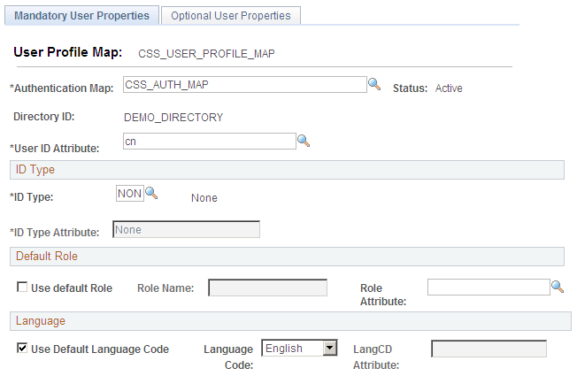Viewport: 577px width, 376px height.
Task: Open the Authentication Map lookup magnifier
Action: [374, 84]
